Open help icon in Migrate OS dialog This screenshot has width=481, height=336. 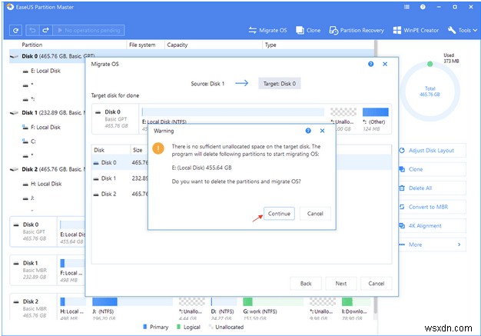point(370,64)
